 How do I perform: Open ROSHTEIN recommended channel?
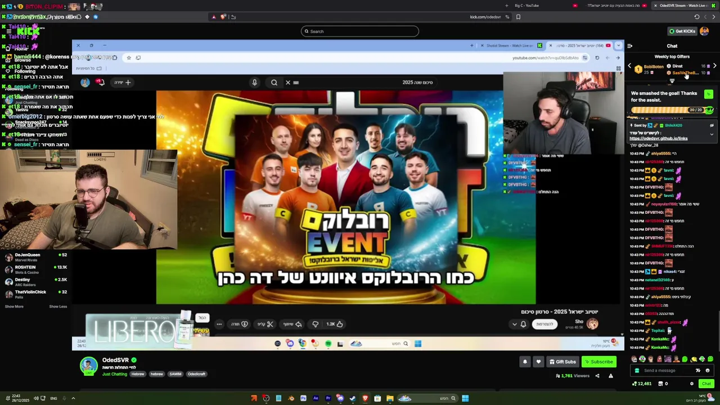[x=35, y=269]
